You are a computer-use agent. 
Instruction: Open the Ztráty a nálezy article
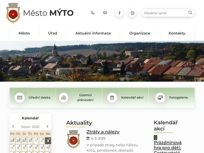coord(103,132)
